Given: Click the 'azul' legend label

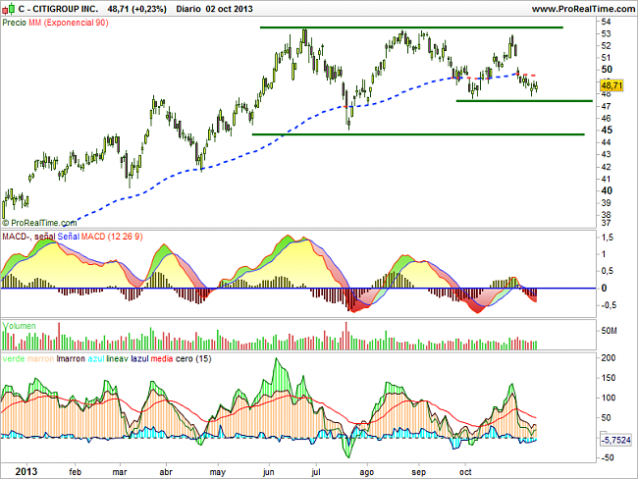Looking at the screenshot, I should click(x=96, y=359).
